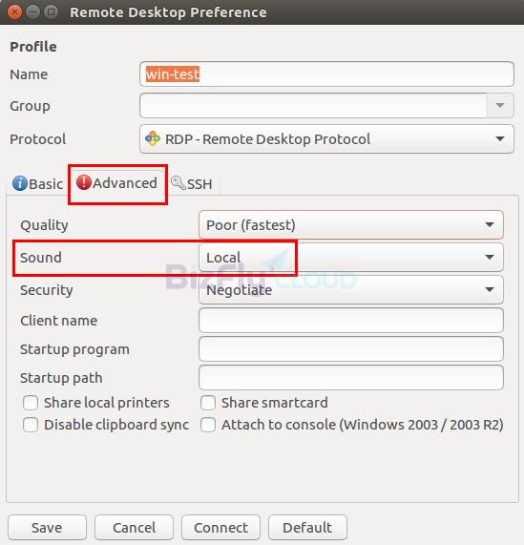Click the blue info icon on Basic tab
The height and width of the screenshot is (545, 524).
click(20, 183)
